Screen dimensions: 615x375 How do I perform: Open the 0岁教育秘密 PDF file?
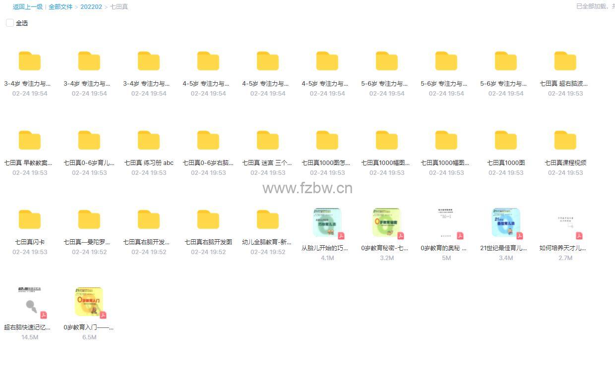386,222
